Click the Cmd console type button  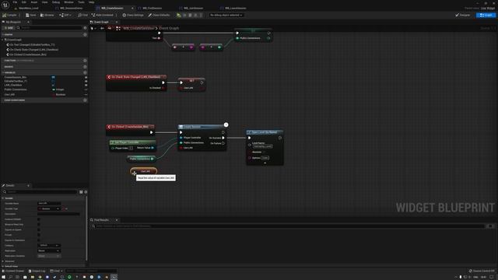(x=57, y=271)
